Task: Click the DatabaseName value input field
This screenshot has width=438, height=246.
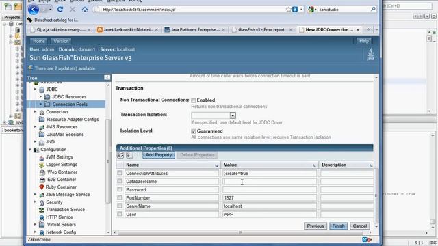Action: pos(270,181)
